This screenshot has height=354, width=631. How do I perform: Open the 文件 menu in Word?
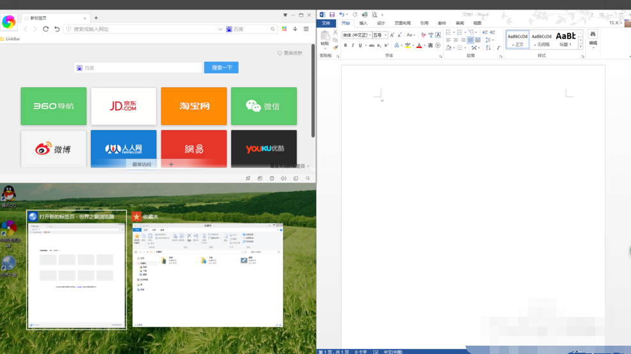pos(326,23)
